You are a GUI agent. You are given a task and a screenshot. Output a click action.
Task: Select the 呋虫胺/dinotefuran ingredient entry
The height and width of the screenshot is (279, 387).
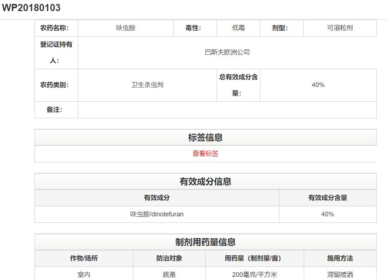pyautogui.click(x=156, y=214)
